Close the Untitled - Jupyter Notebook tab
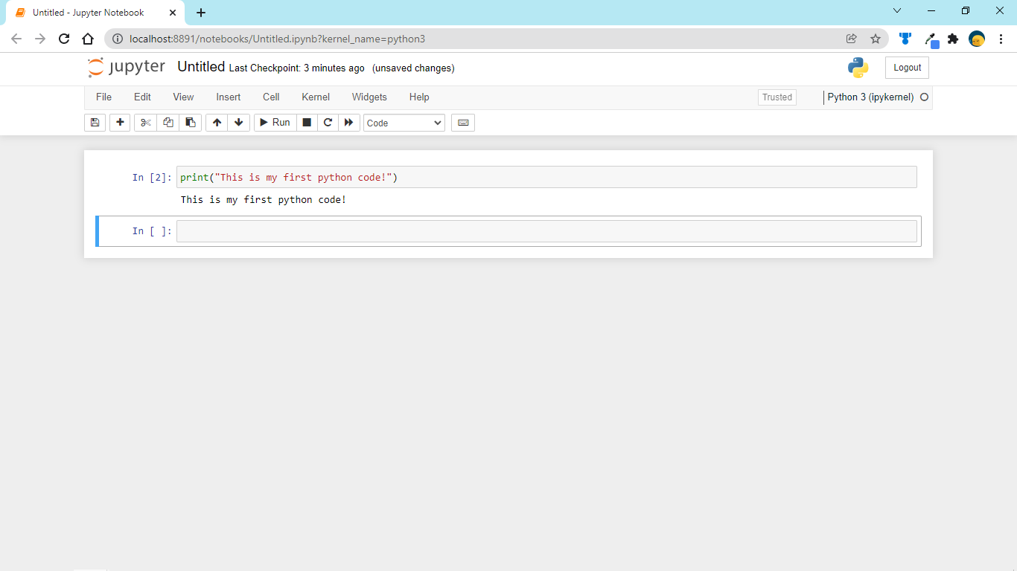The height and width of the screenshot is (571, 1017). (x=173, y=13)
